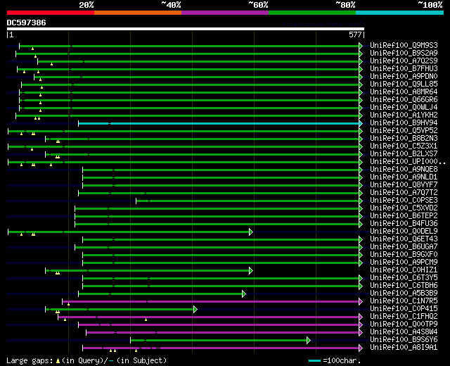The height and width of the screenshot is (366, 450).
Task: Click the UniRef100_C6TBH6 hit label
Action: point(404,286)
